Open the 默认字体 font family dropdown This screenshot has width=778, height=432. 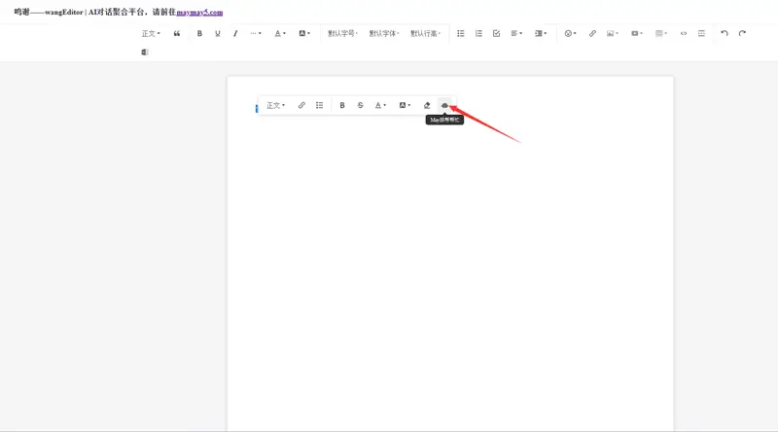[x=383, y=33]
